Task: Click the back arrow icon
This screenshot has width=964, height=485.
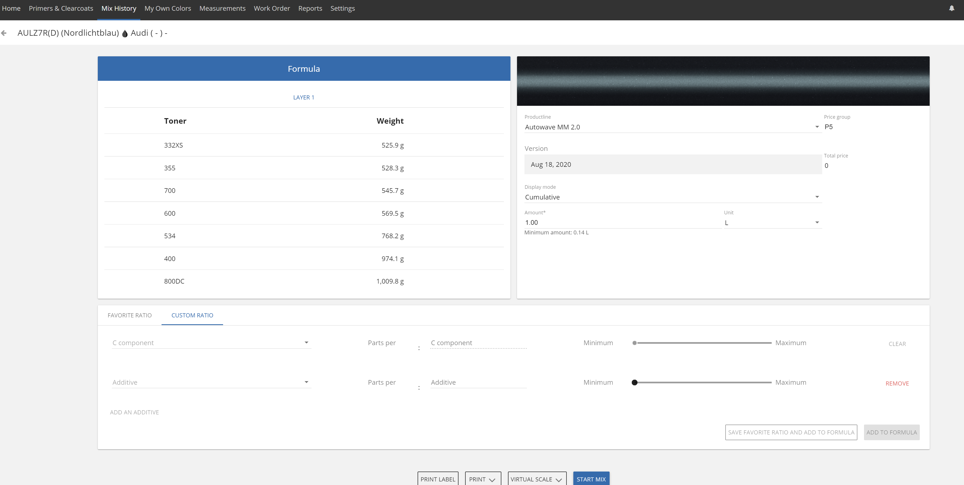Action: click(4, 33)
